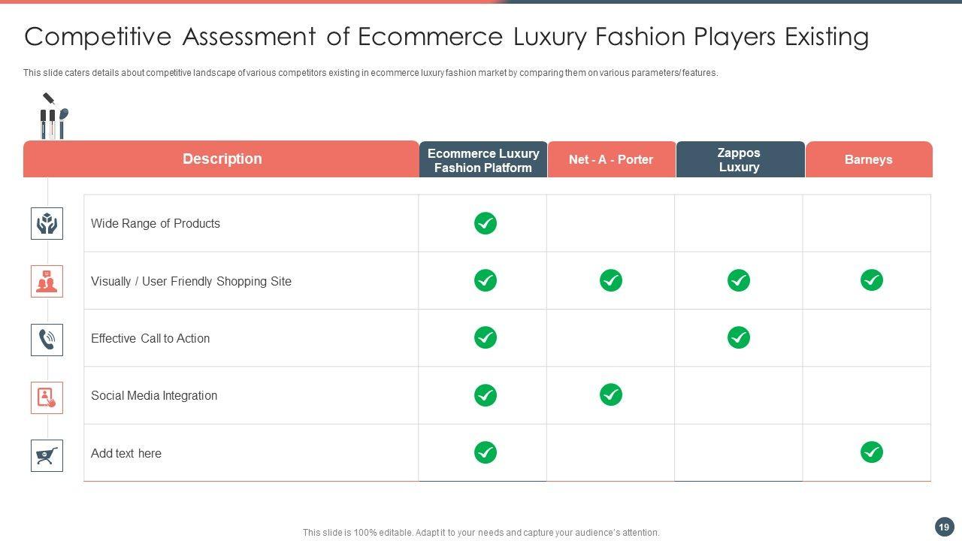962x541 pixels.
Task: Select Net-A-Porter checkmark in Social Media Integration row
Action: point(611,394)
